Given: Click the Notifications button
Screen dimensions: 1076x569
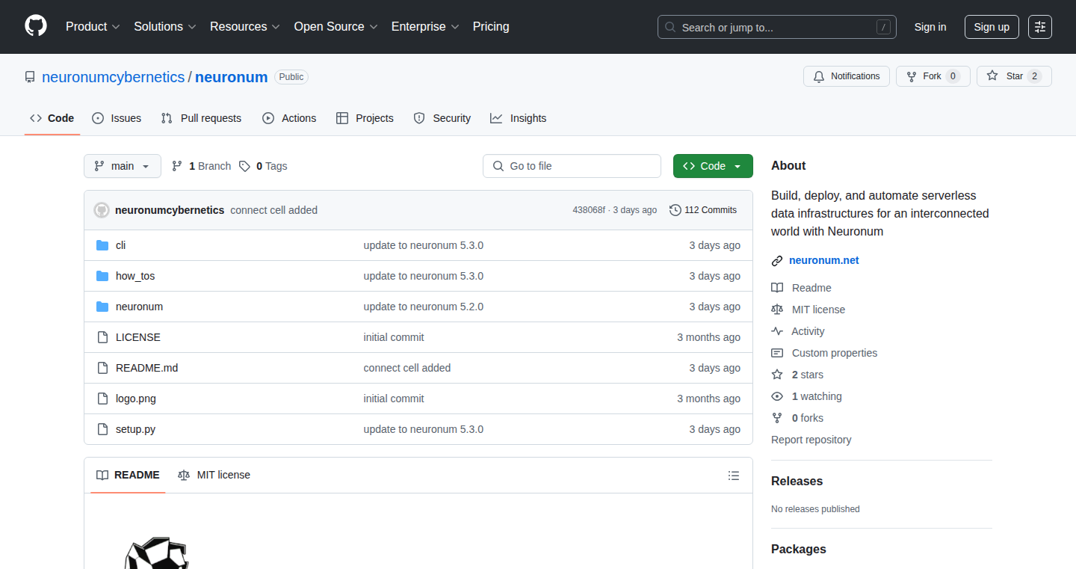Looking at the screenshot, I should click(x=847, y=76).
